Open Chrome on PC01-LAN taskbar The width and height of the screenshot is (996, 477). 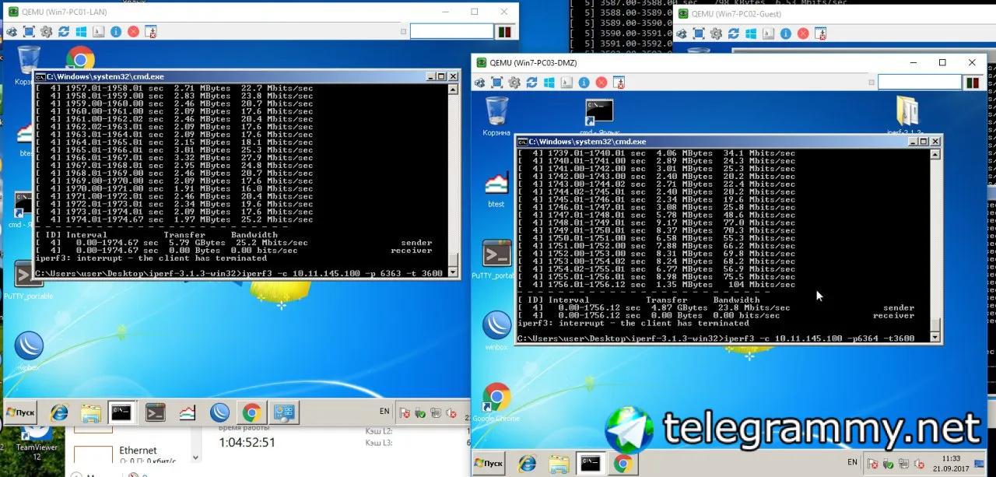pyautogui.click(x=251, y=412)
